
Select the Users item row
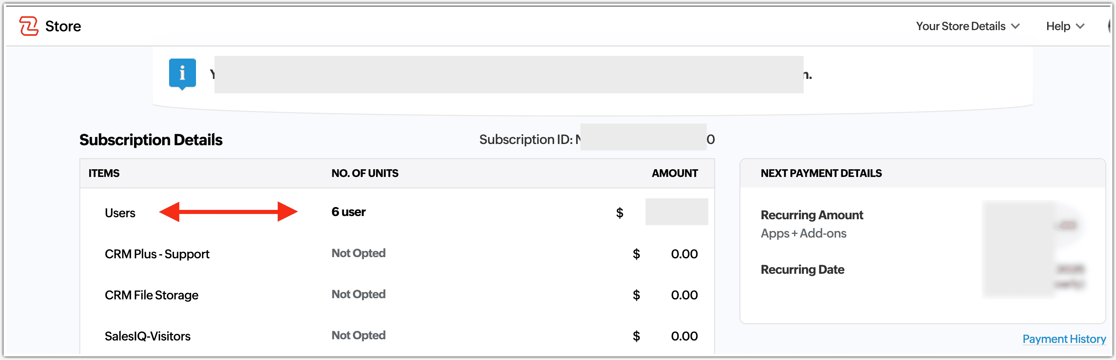(120, 213)
